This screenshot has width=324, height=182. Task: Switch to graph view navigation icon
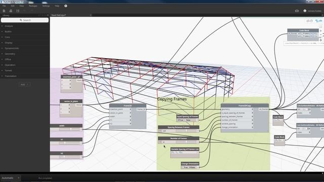318,21
